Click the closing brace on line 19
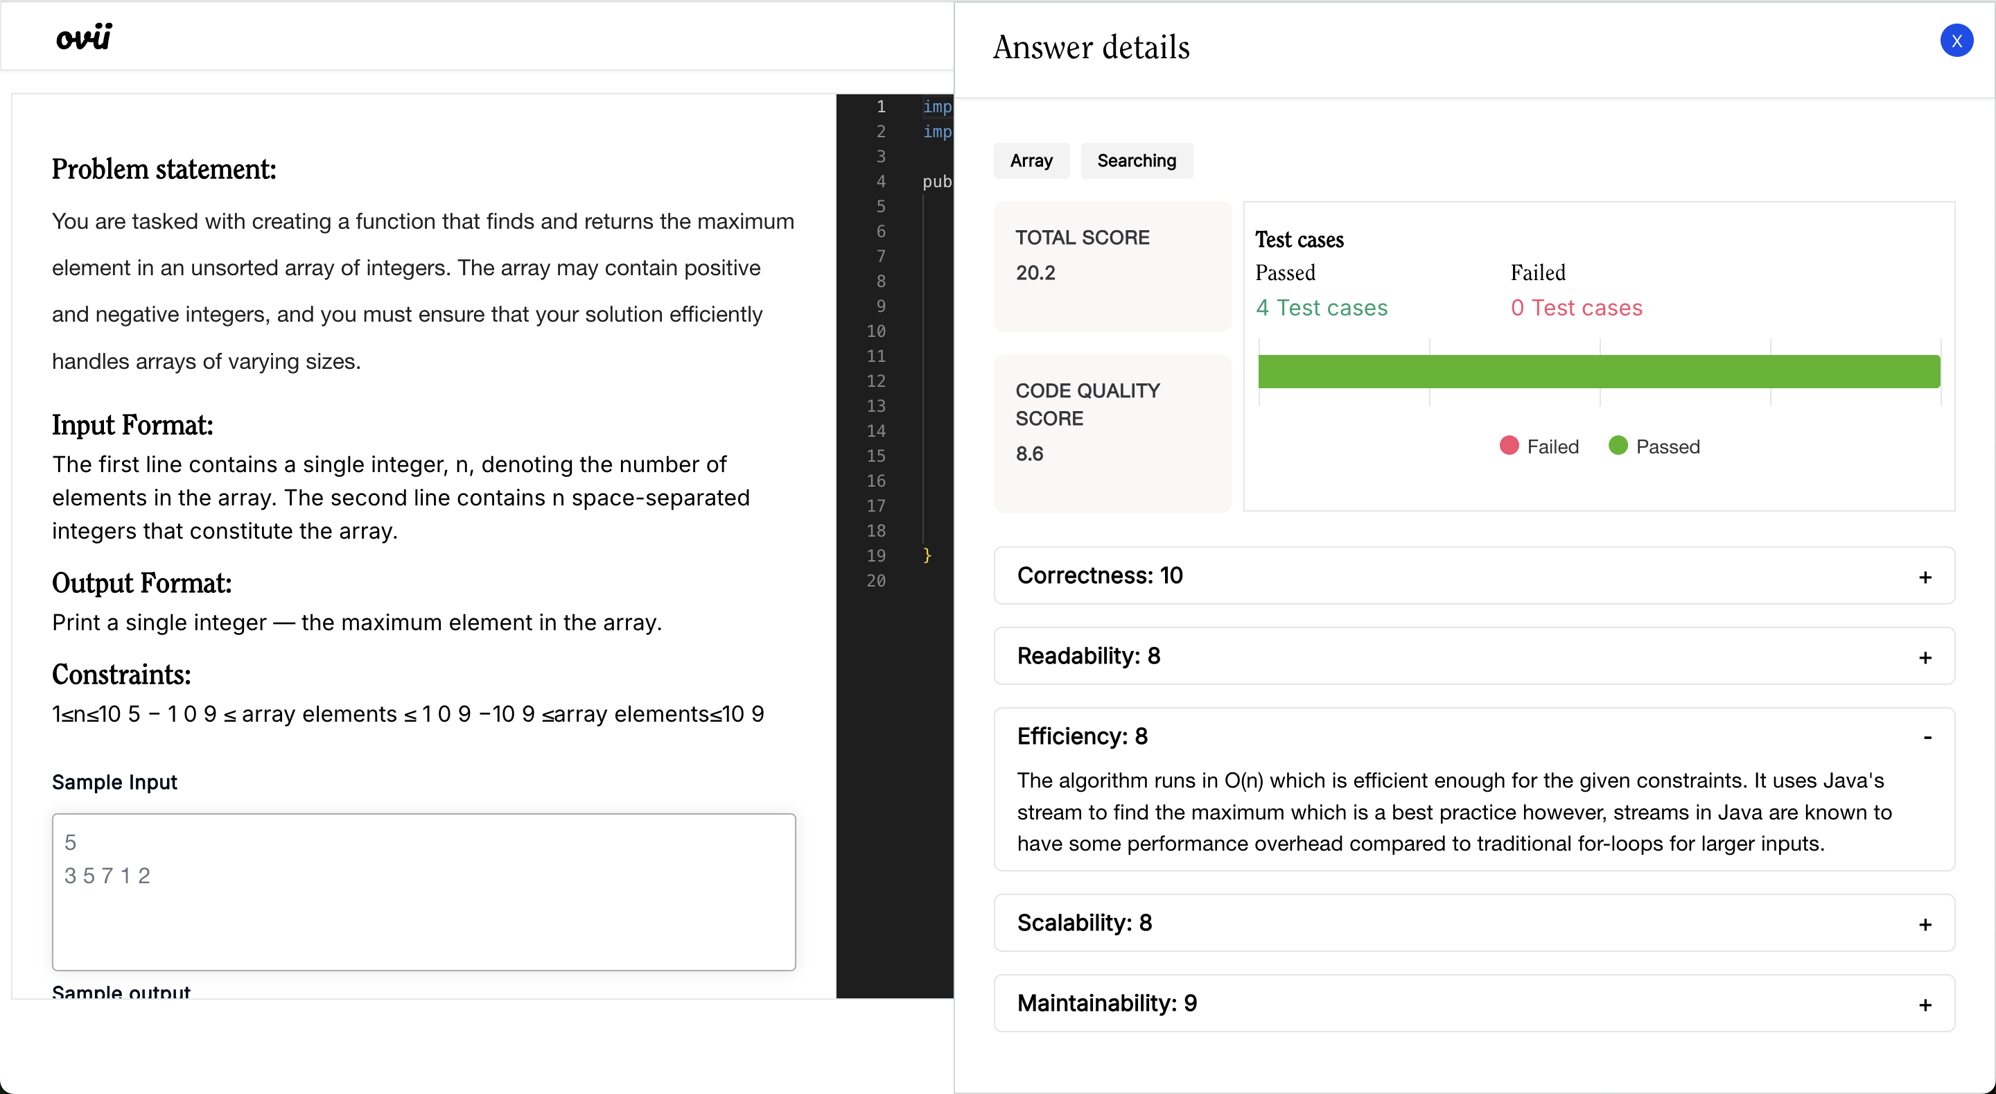Image resolution: width=1996 pixels, height=1094 pixels. [927, 555]
